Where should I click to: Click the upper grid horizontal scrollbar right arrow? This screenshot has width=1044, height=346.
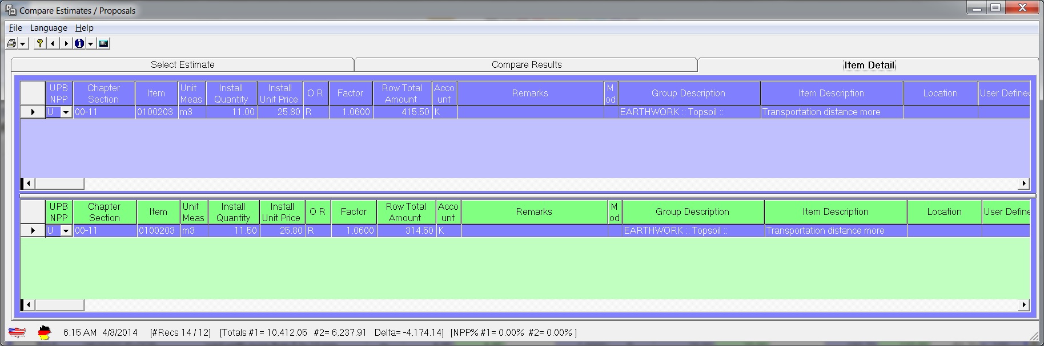point(1024,184)
